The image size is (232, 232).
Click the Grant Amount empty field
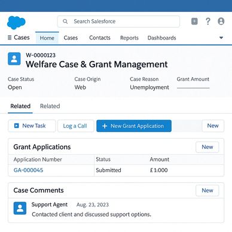[x=193, y=87]
